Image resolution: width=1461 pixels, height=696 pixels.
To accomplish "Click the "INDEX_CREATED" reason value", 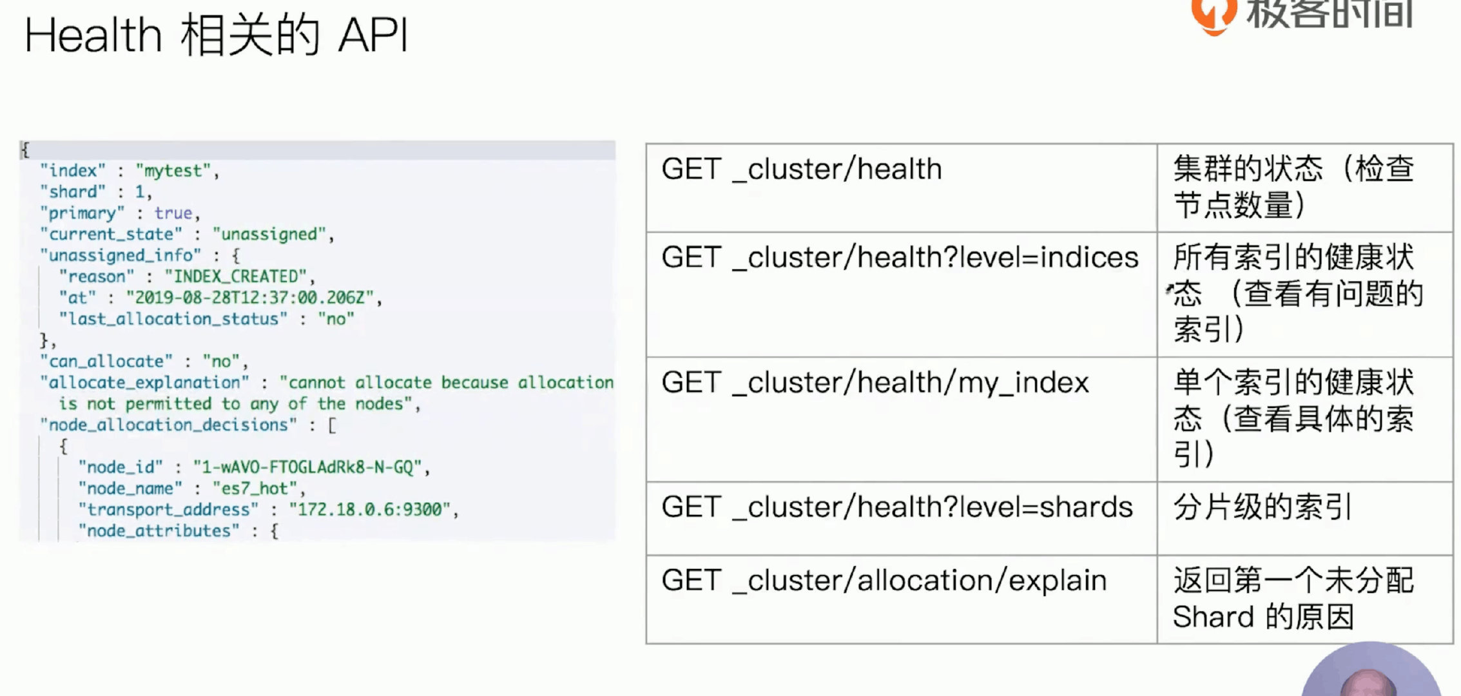I will click(x=235, y=277).
